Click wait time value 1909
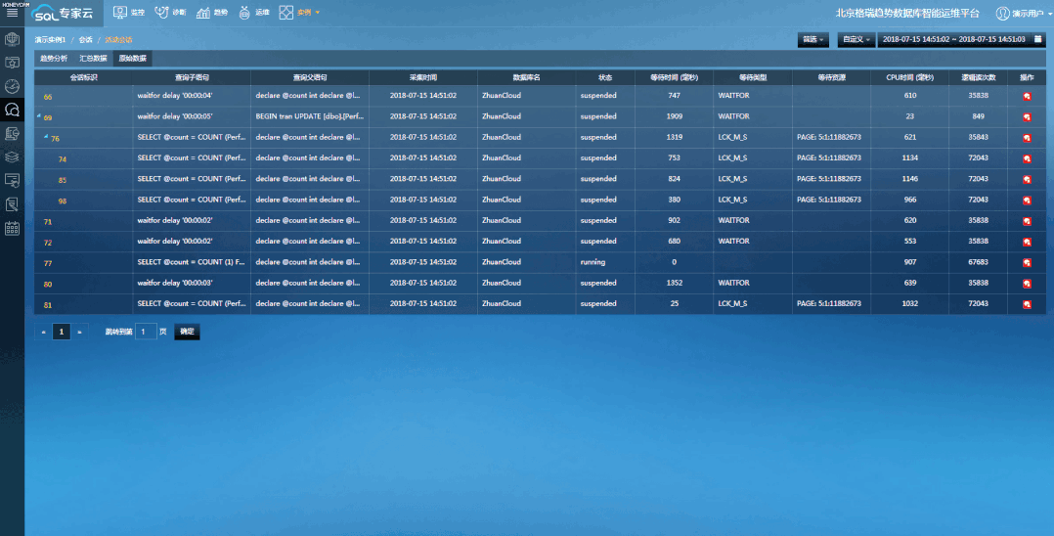Viewport: 1054px width, 536px height. pos(675,116)
